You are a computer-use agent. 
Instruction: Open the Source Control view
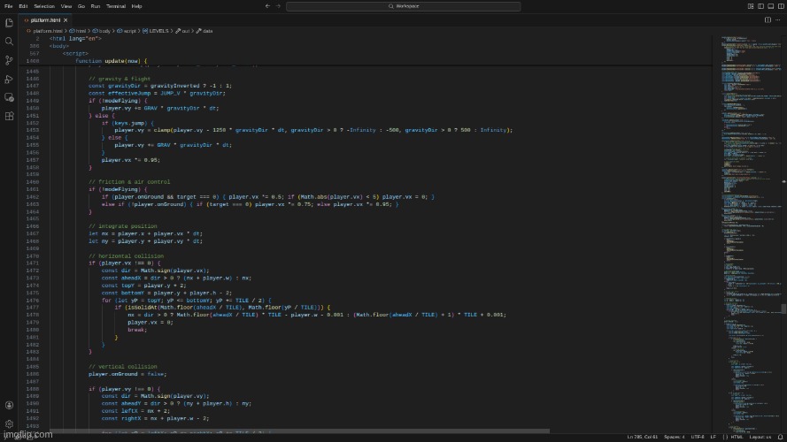coord(9,60)
